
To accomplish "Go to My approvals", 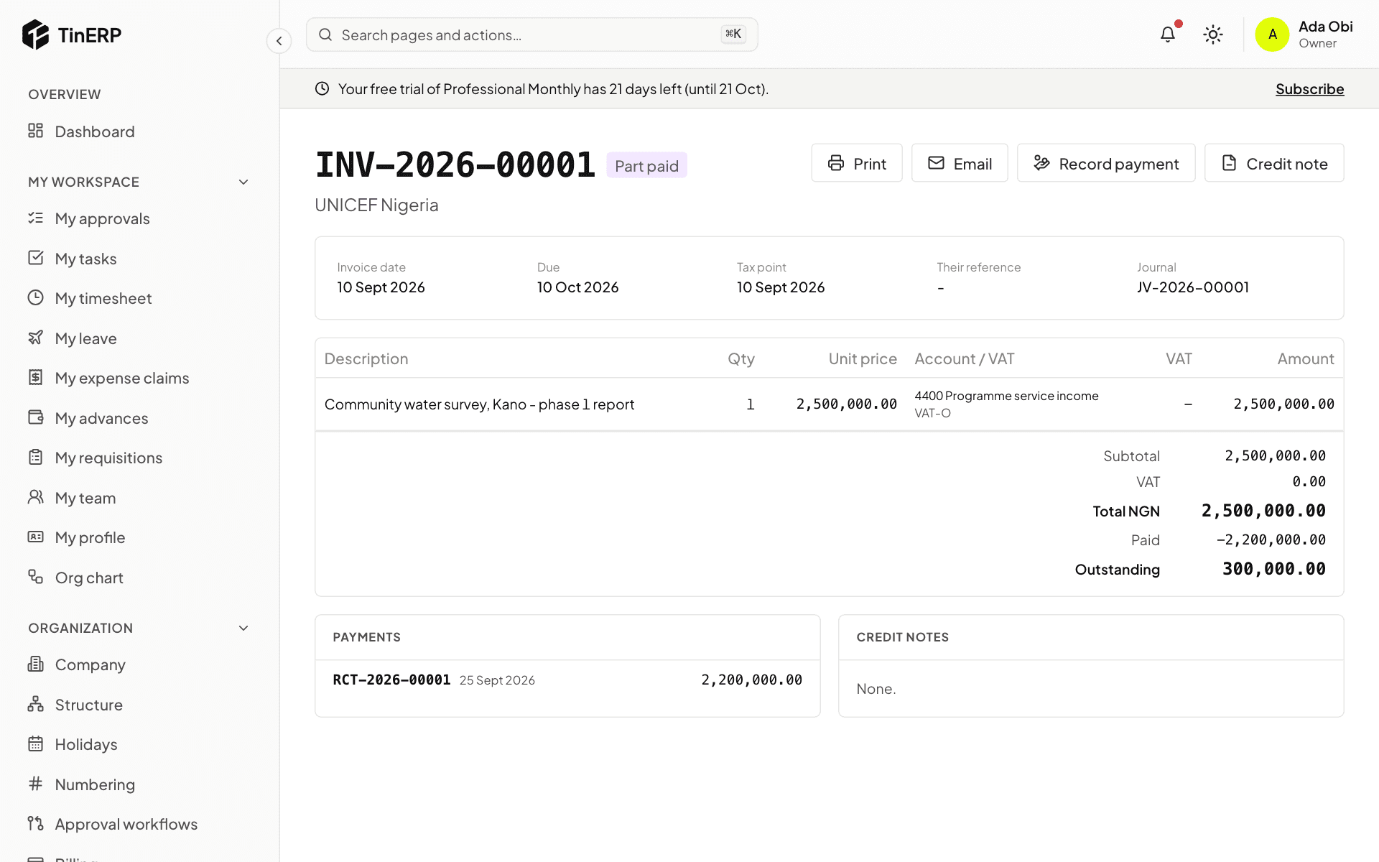I will point(139,218).
